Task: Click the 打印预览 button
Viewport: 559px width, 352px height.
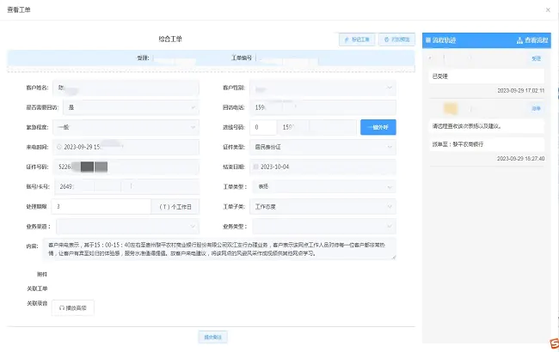Action: (396, 39)
